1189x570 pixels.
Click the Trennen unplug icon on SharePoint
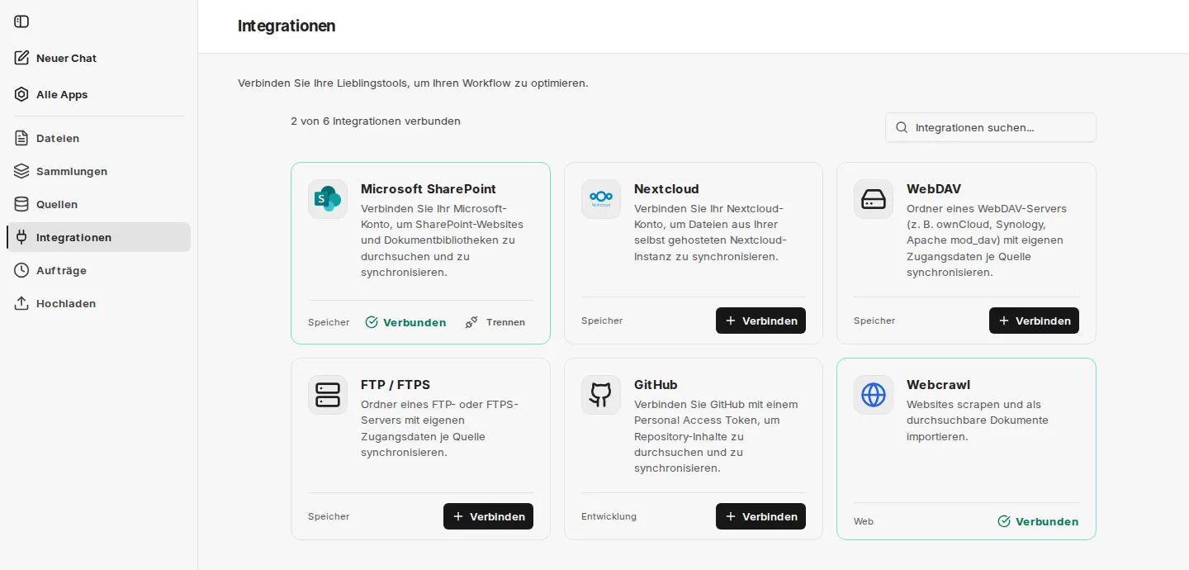pyautogui.click(x=471, y=322)
